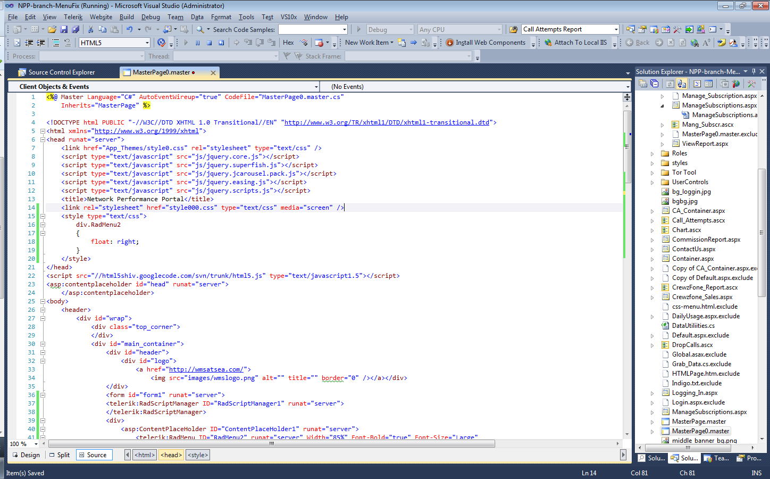Pin the Solution Explorer panel
The width and height of the screenshot is (770, 479).
point(754,71)
